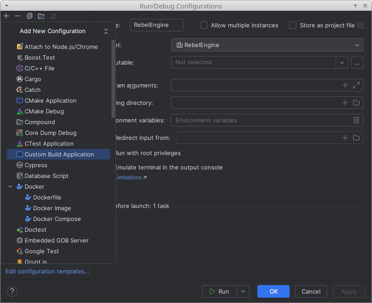Pick Doctest configuration type
Viewport: 372px width, 303px height.
pos(58,229)
